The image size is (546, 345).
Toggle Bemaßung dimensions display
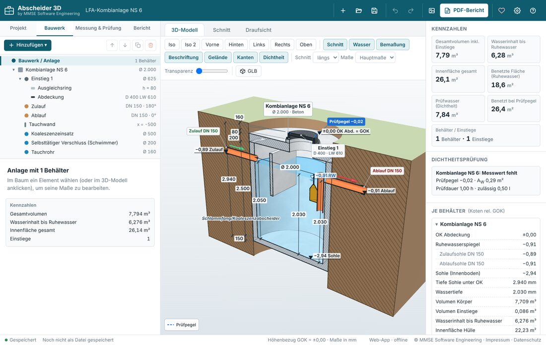tap(393, 45)
